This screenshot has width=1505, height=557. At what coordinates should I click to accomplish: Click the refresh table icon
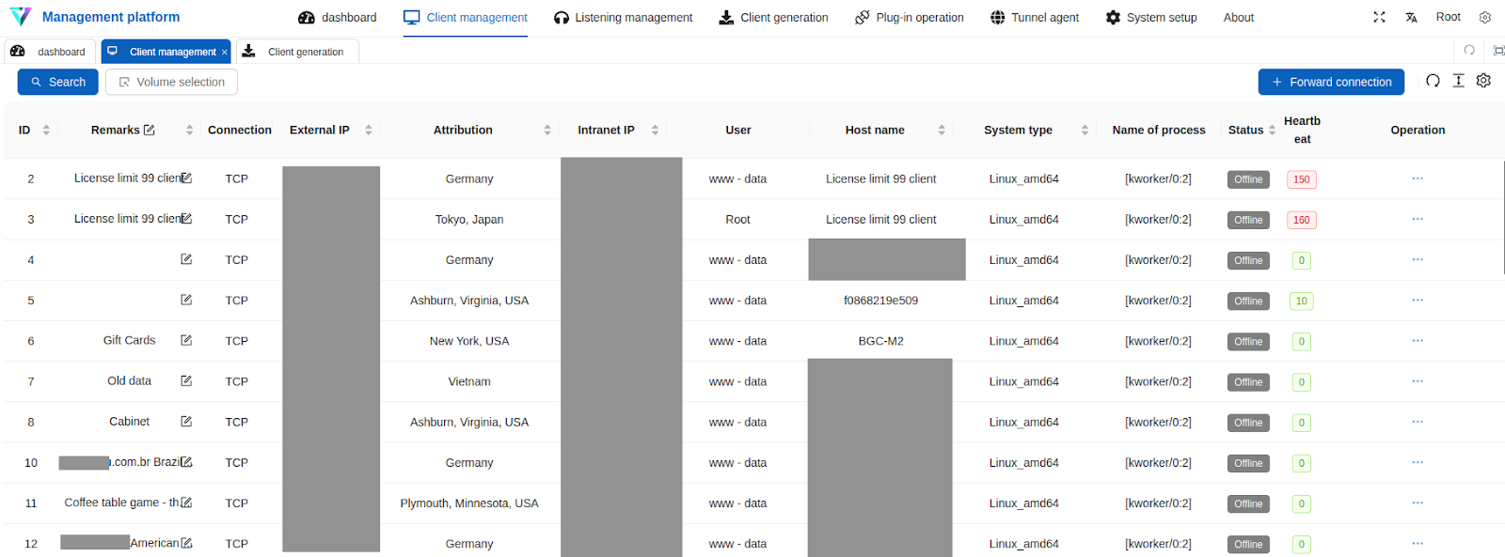click(1433, 81)
